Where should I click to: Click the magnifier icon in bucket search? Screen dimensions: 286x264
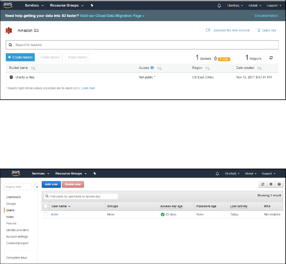point(10,45)
